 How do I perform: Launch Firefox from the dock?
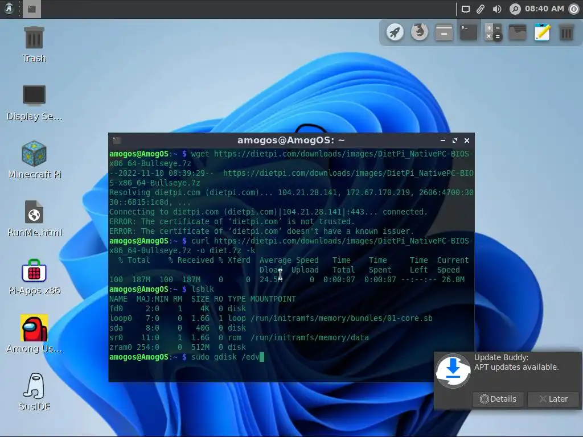[420, 32]
